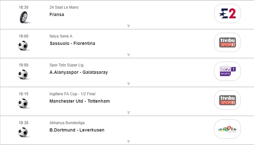Open the Sassuolo - Fiorentina match title
This screenshot has width=254, height=145.
pos(72,43)
